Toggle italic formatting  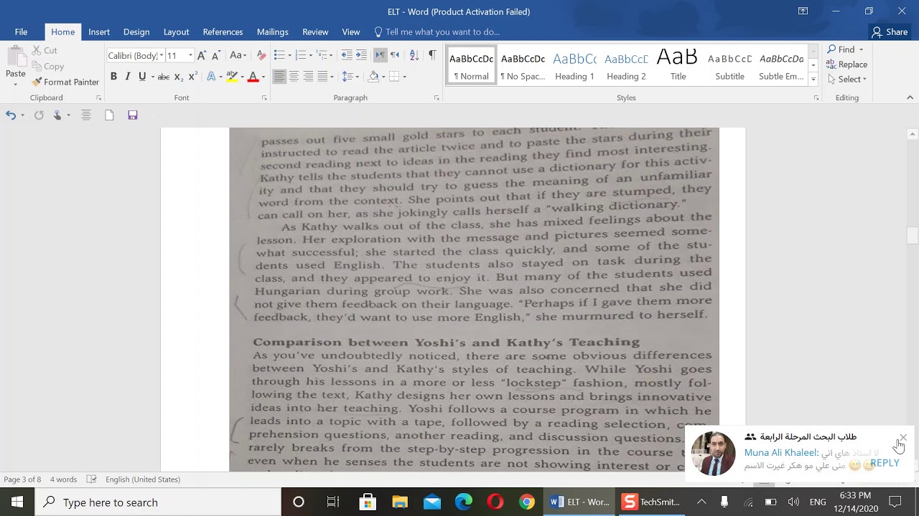coord(128,77)
